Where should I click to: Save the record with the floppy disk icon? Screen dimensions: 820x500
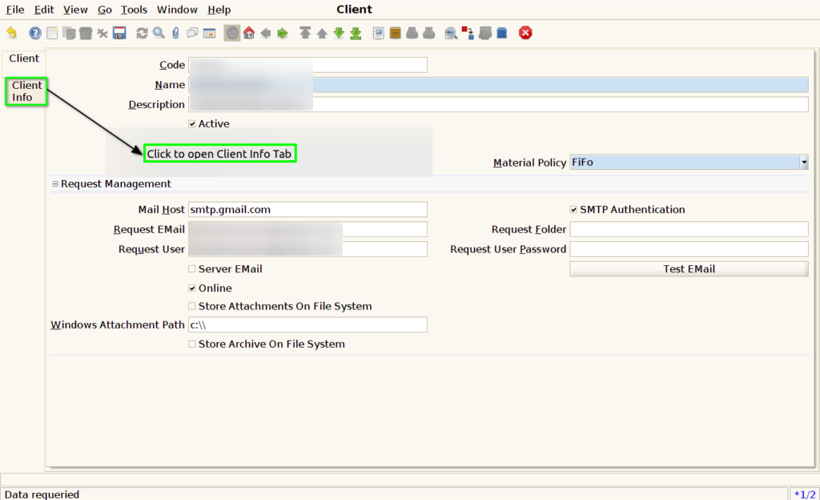119,33
